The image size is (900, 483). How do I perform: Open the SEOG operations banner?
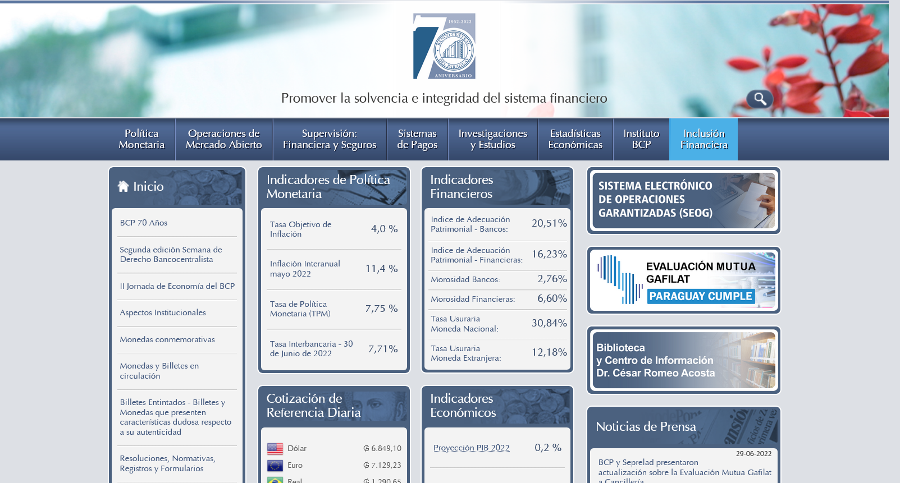coord(683,200)
